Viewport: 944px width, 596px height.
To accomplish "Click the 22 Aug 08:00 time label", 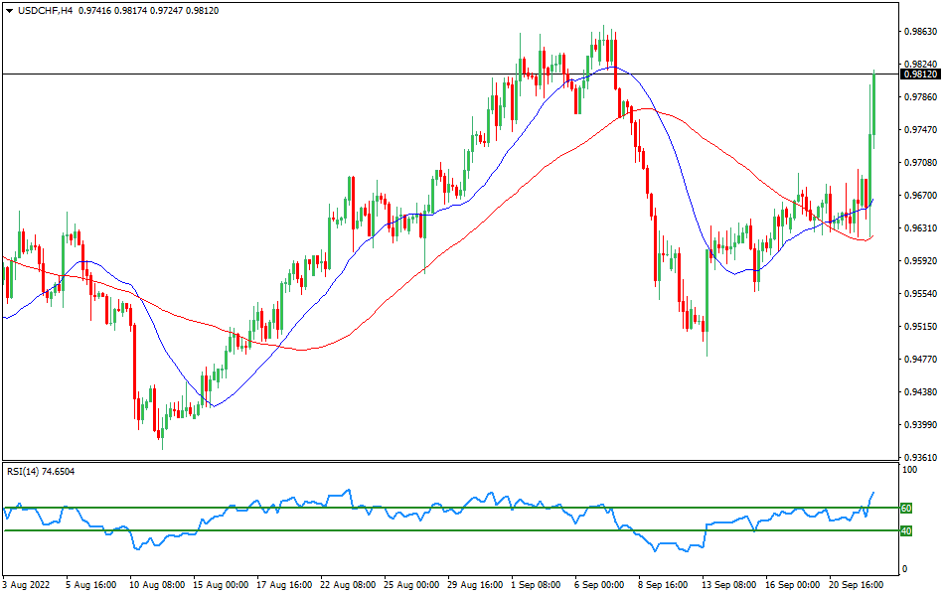I will tap(349, 585).
